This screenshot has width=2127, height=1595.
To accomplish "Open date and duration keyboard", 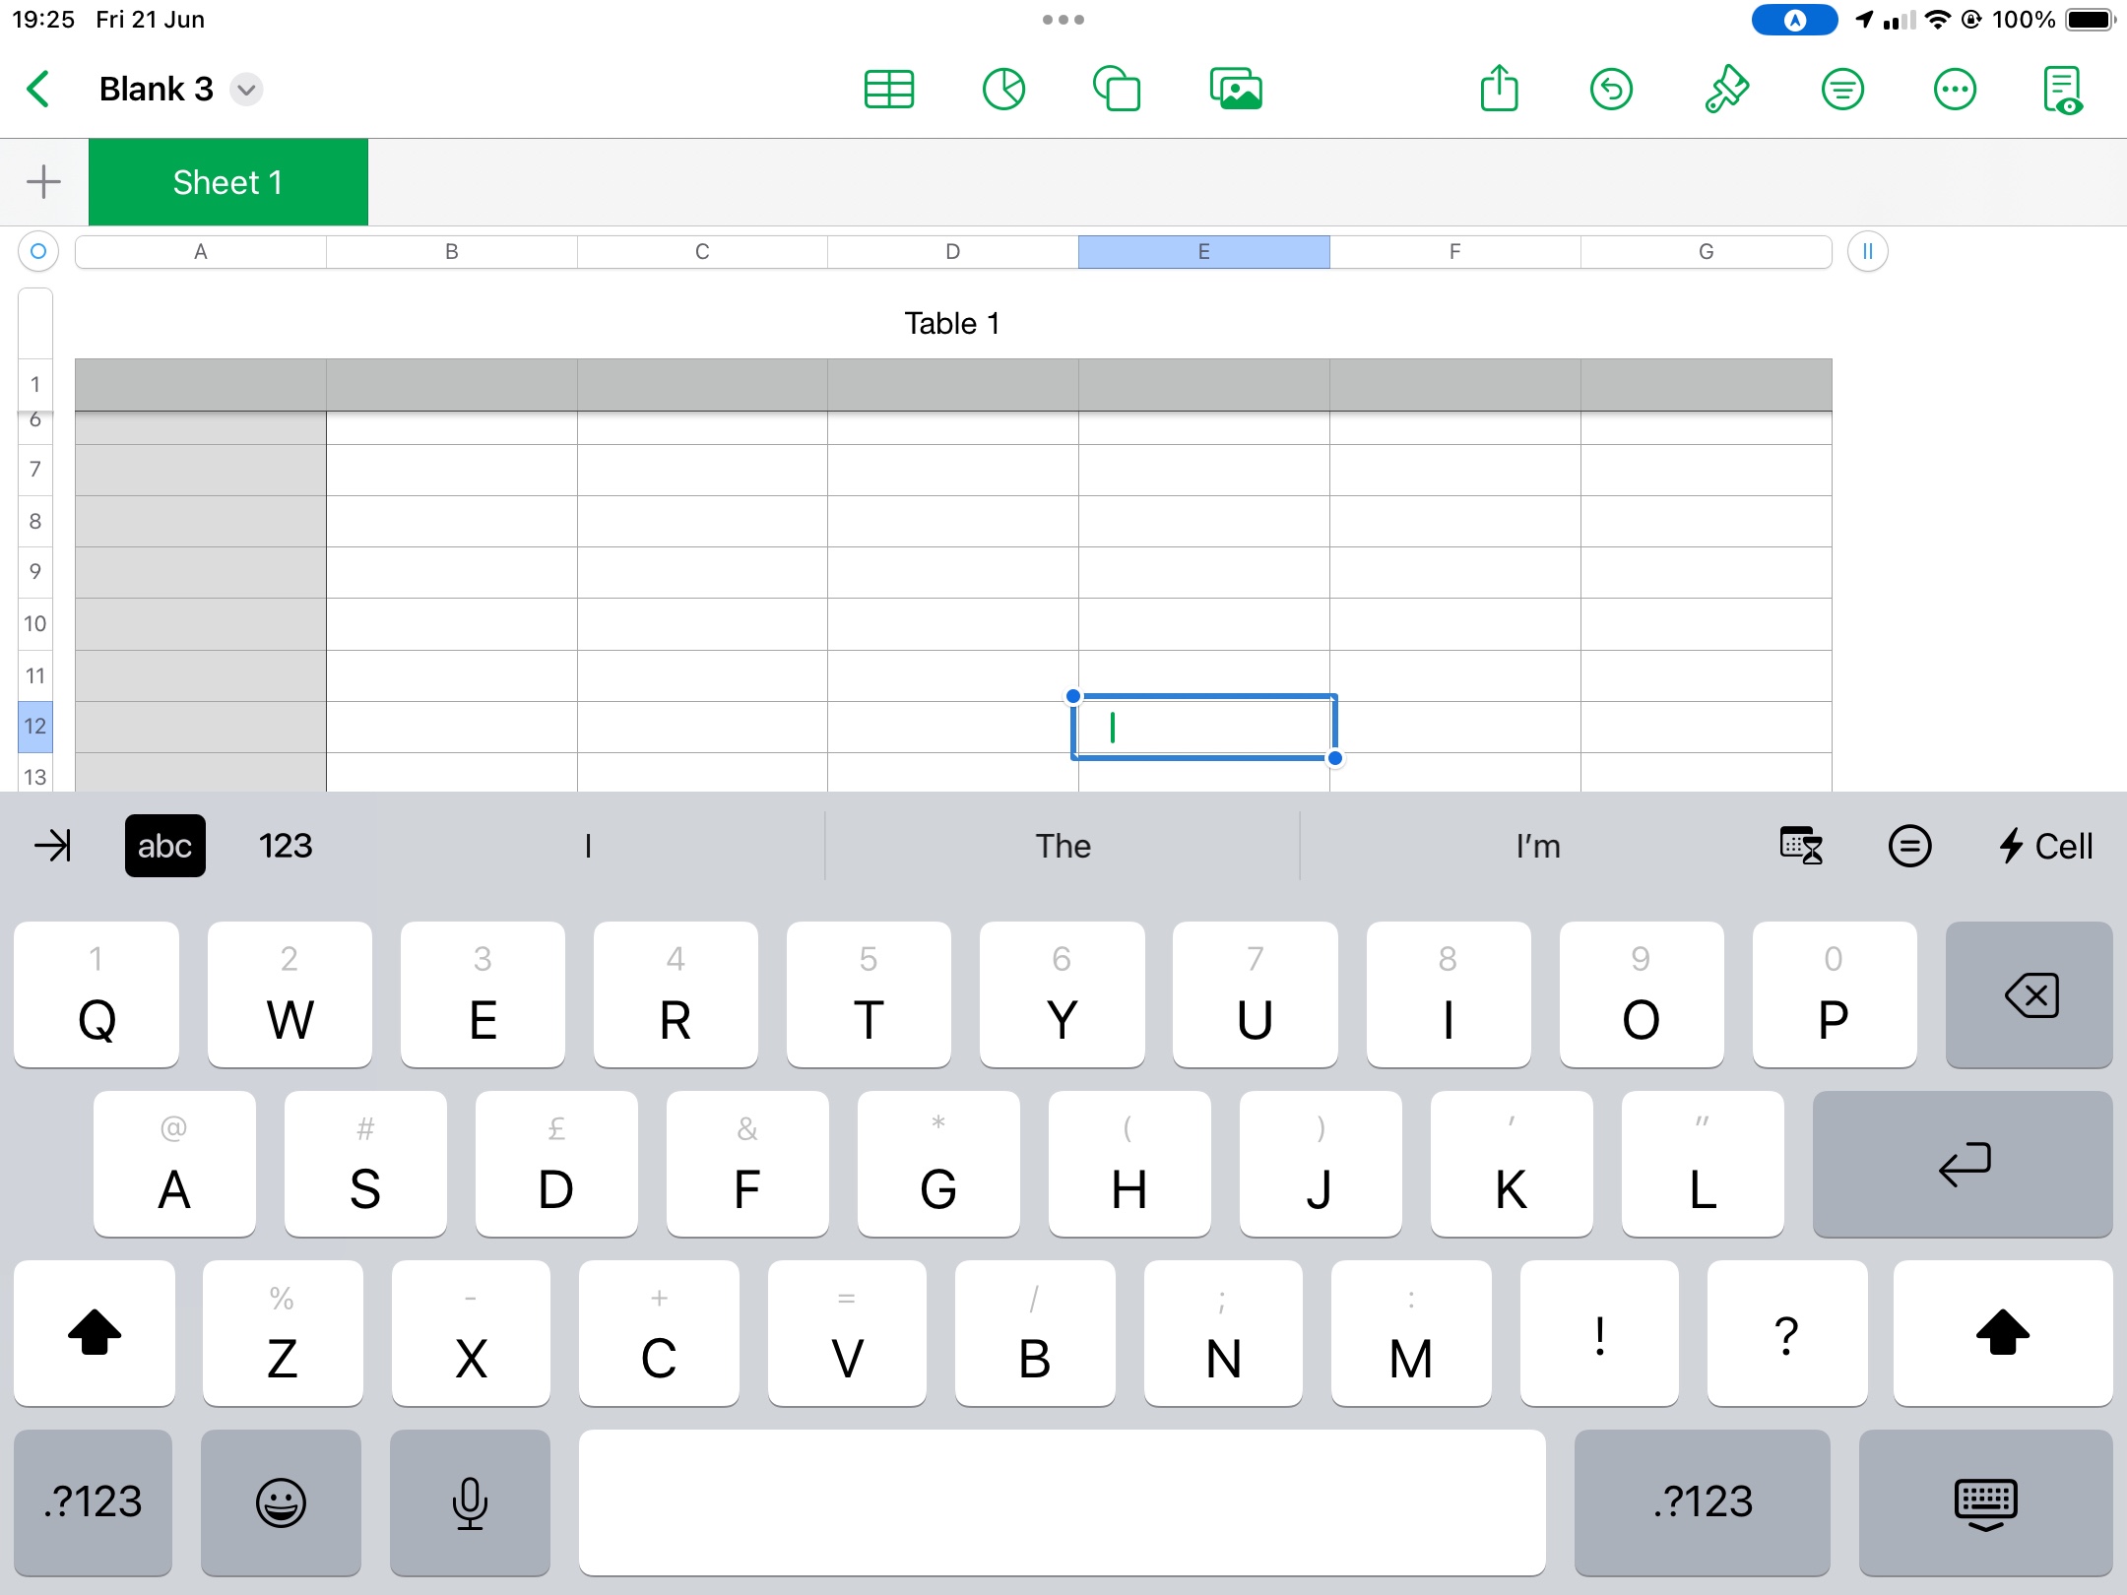I will (x=1801, y=846).
